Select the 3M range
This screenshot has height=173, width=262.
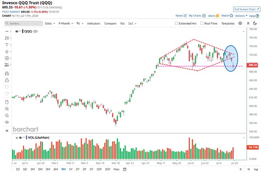48,169
